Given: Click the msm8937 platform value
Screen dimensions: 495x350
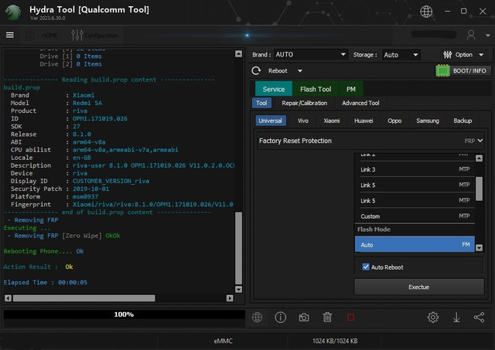Looking at the screenshot, I should 85,196.
